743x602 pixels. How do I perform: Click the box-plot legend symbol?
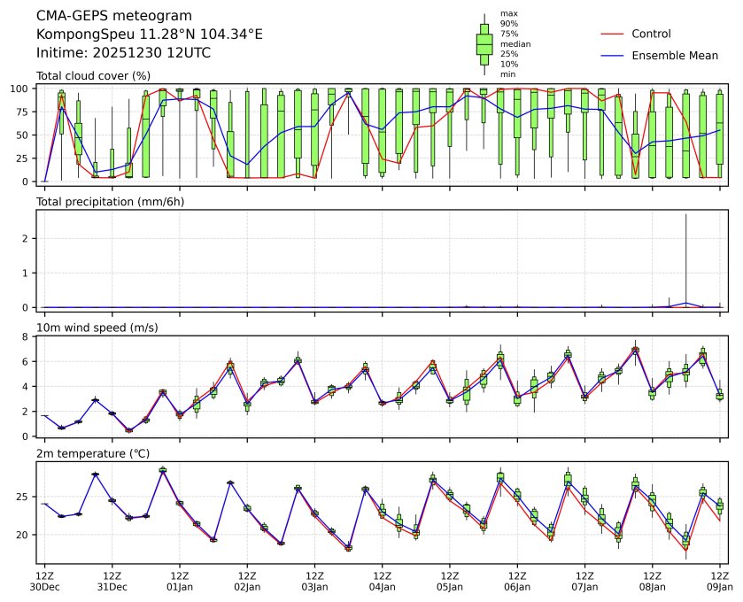coord(484,44)
